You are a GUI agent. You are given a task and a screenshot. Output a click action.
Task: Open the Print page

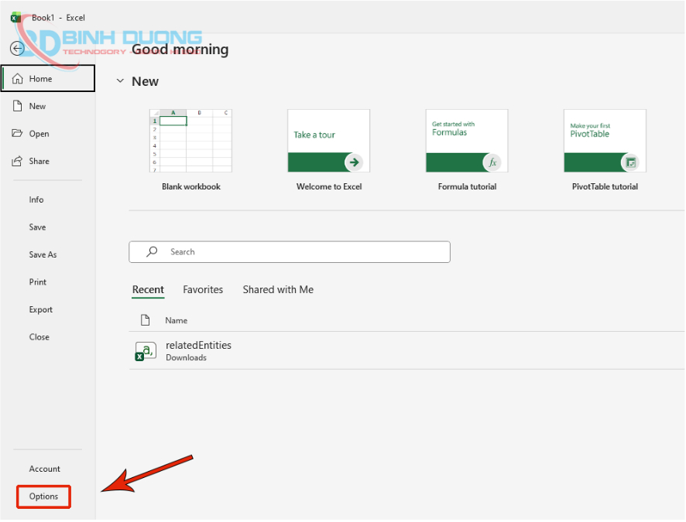[x=38, y=282]
